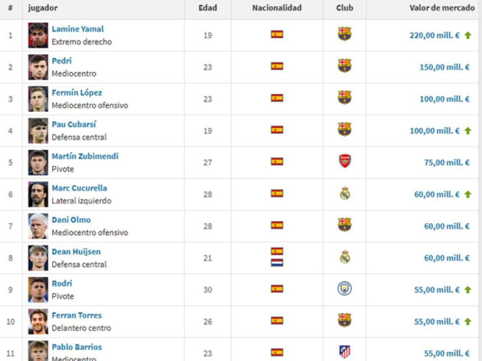Click Real Madrid crest in Dean Huijsen's row
This screenshot has height=361, width=482.
tap(345, 257)
